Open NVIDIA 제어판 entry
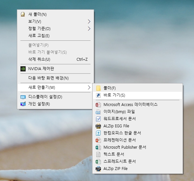This screenshot has width=194, height=181. click(55, 69)
